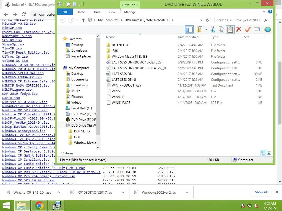Click the red X Delete icon

pos(239,29)
